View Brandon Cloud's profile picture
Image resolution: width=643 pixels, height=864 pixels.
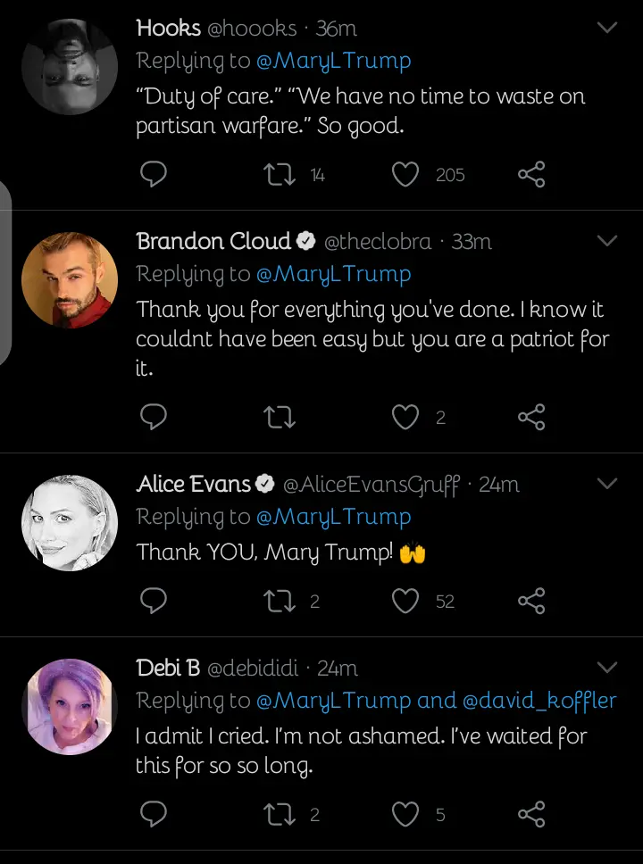pyautogui.click(x=70, y=280)
